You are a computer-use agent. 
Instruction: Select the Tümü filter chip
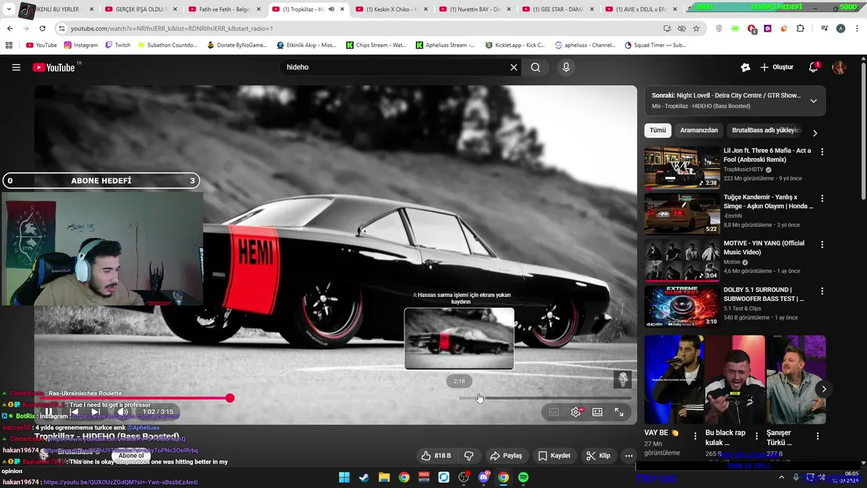point(657,130)
